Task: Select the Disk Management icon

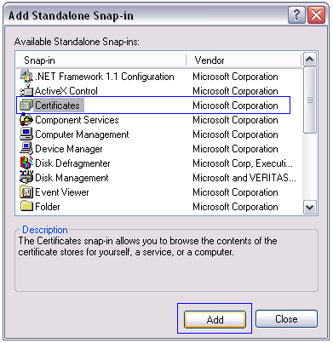Action: click(26, 177)
